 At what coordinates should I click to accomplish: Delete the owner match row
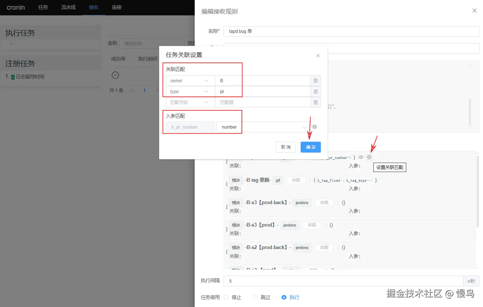click(x=316, y=81)
